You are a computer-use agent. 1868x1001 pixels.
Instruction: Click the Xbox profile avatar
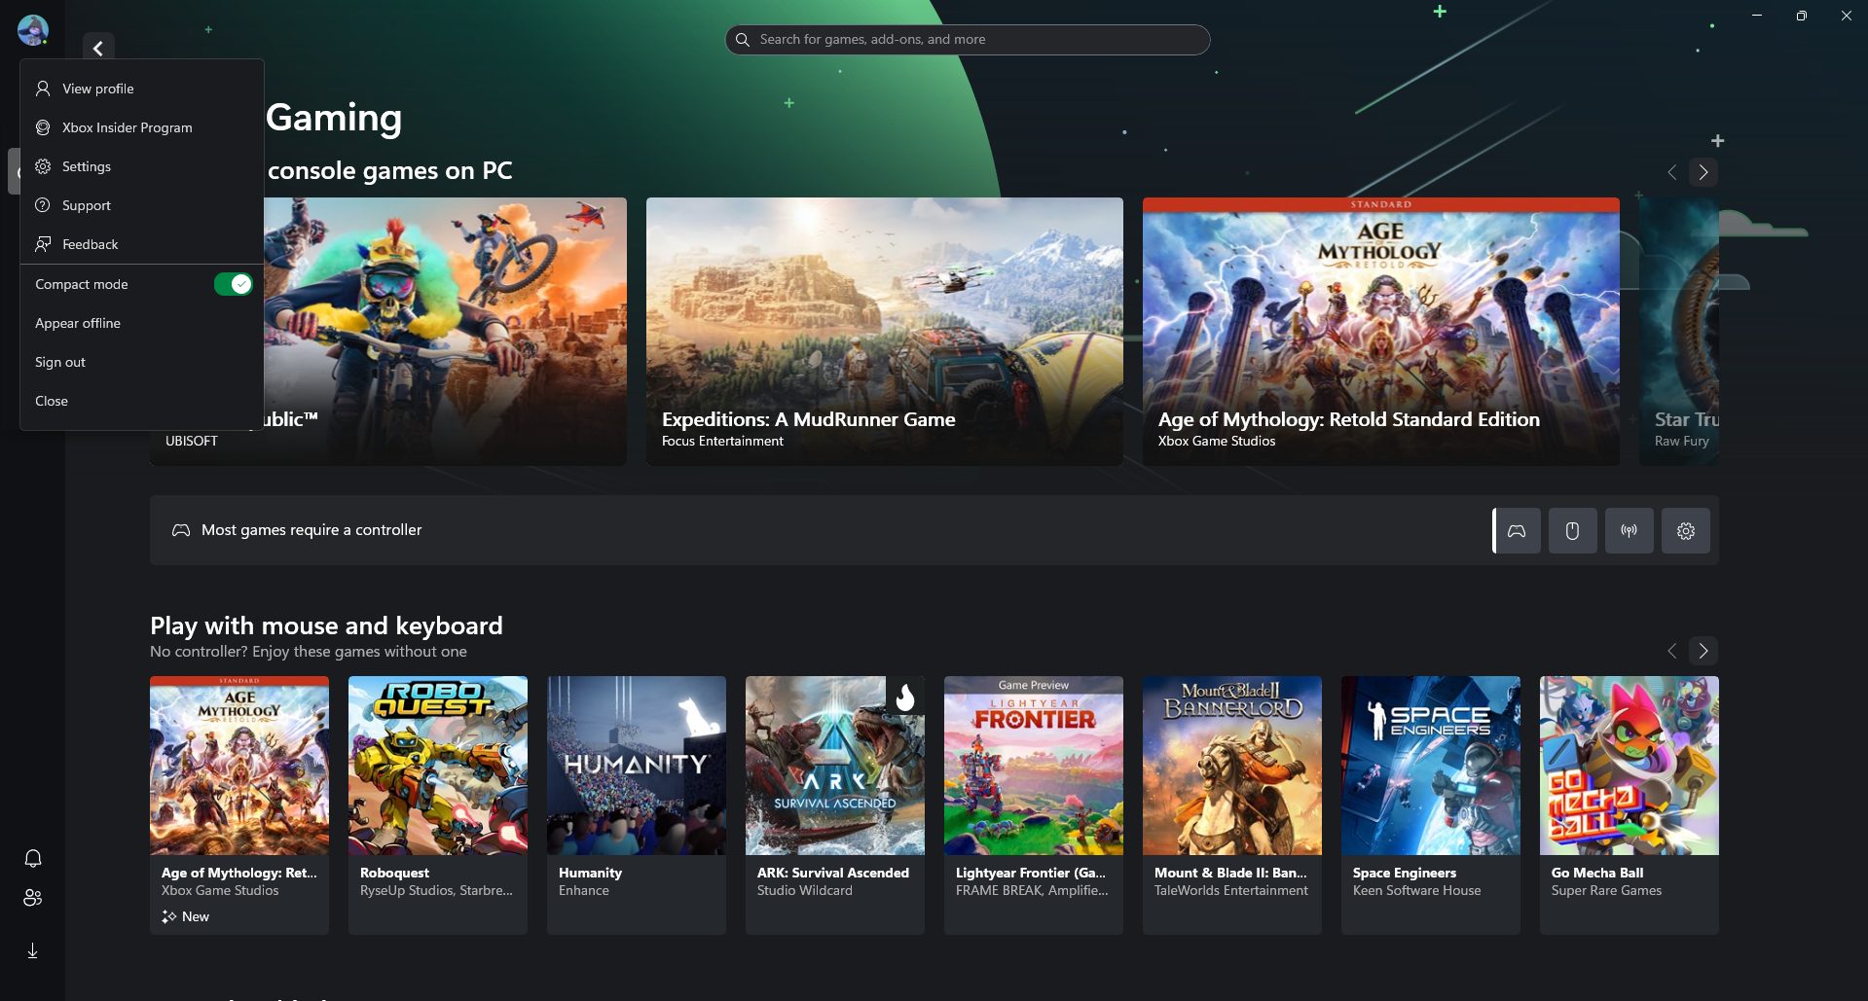[x=32, y=29]
